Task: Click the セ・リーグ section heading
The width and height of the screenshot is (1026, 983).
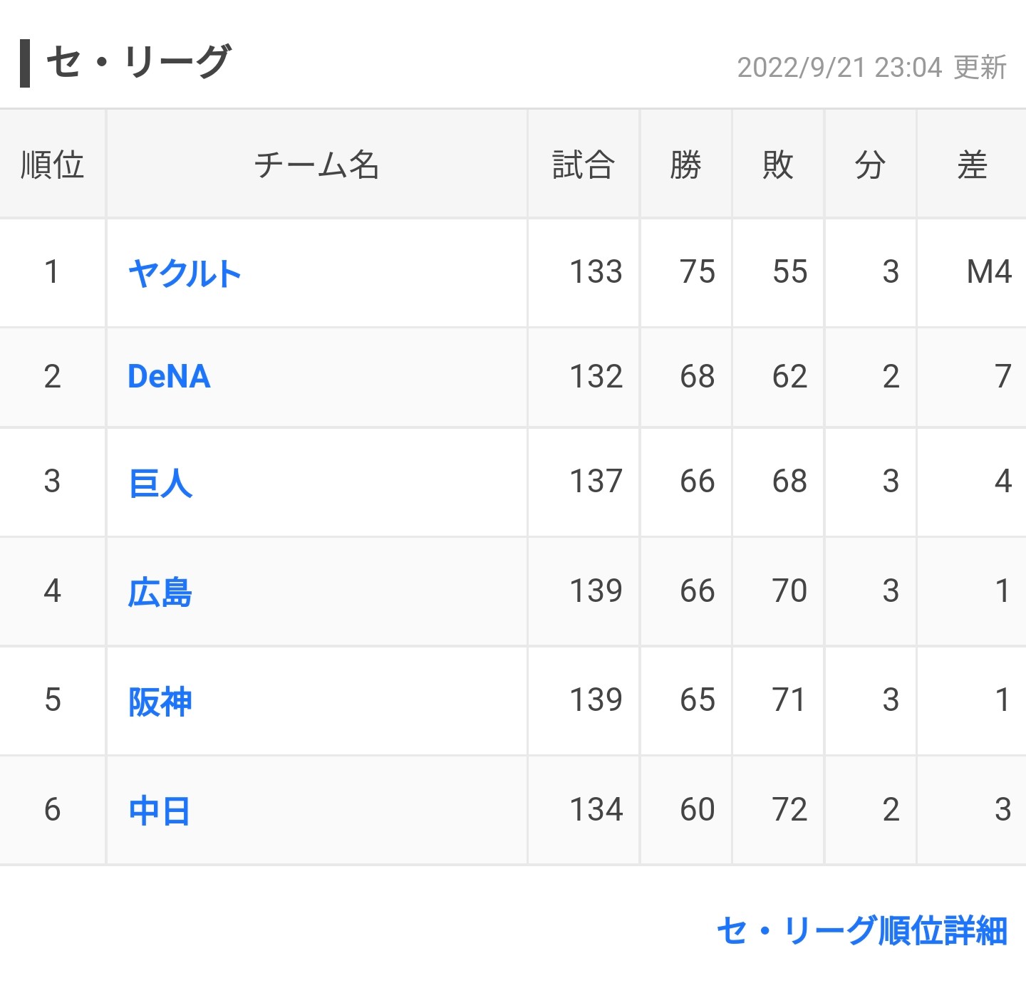Action: point(138,61)
